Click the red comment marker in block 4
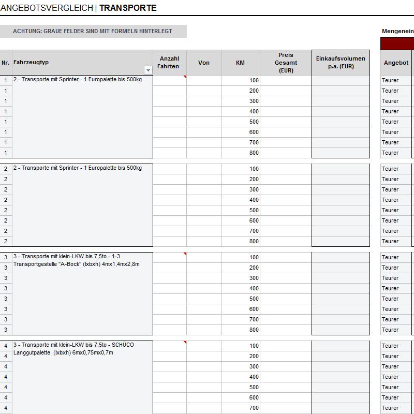Viewport: 414px width, 414px height. [x=185, y=343]
